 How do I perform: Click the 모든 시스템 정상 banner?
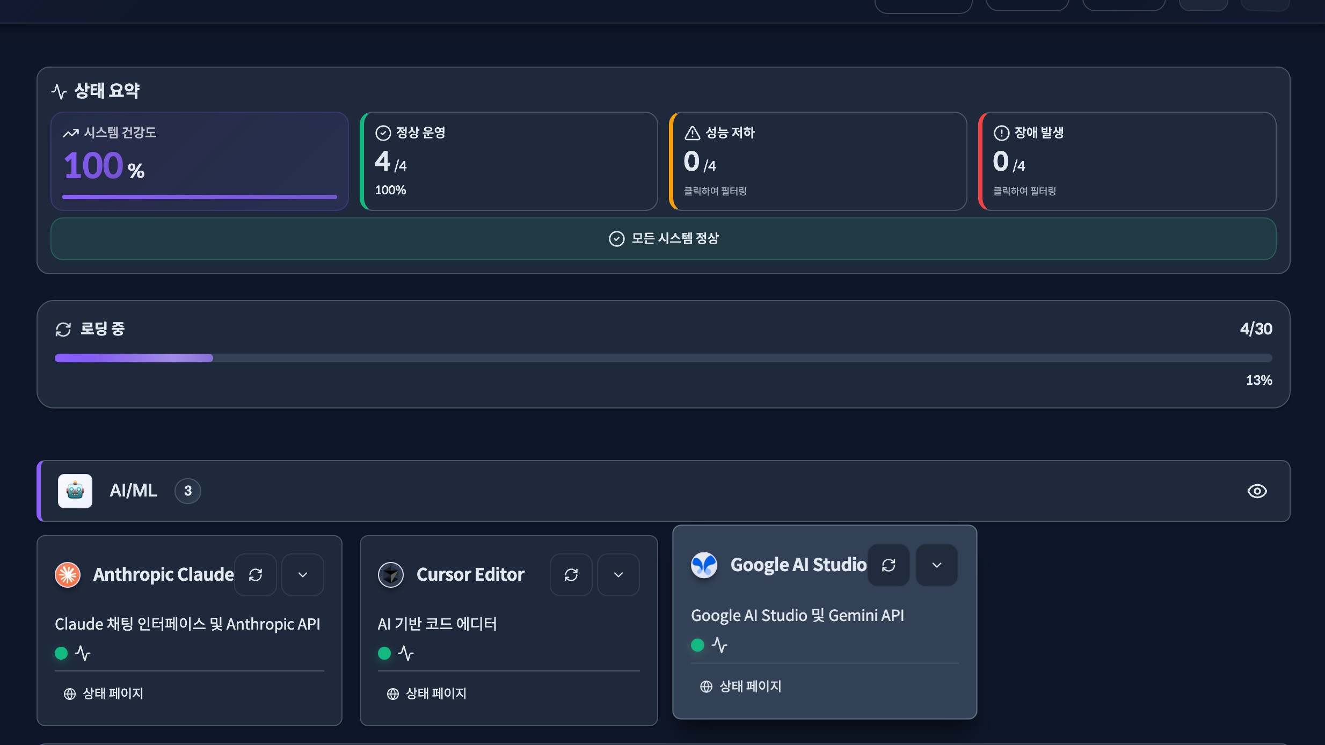pyautogui.click(x=663, y=238)
